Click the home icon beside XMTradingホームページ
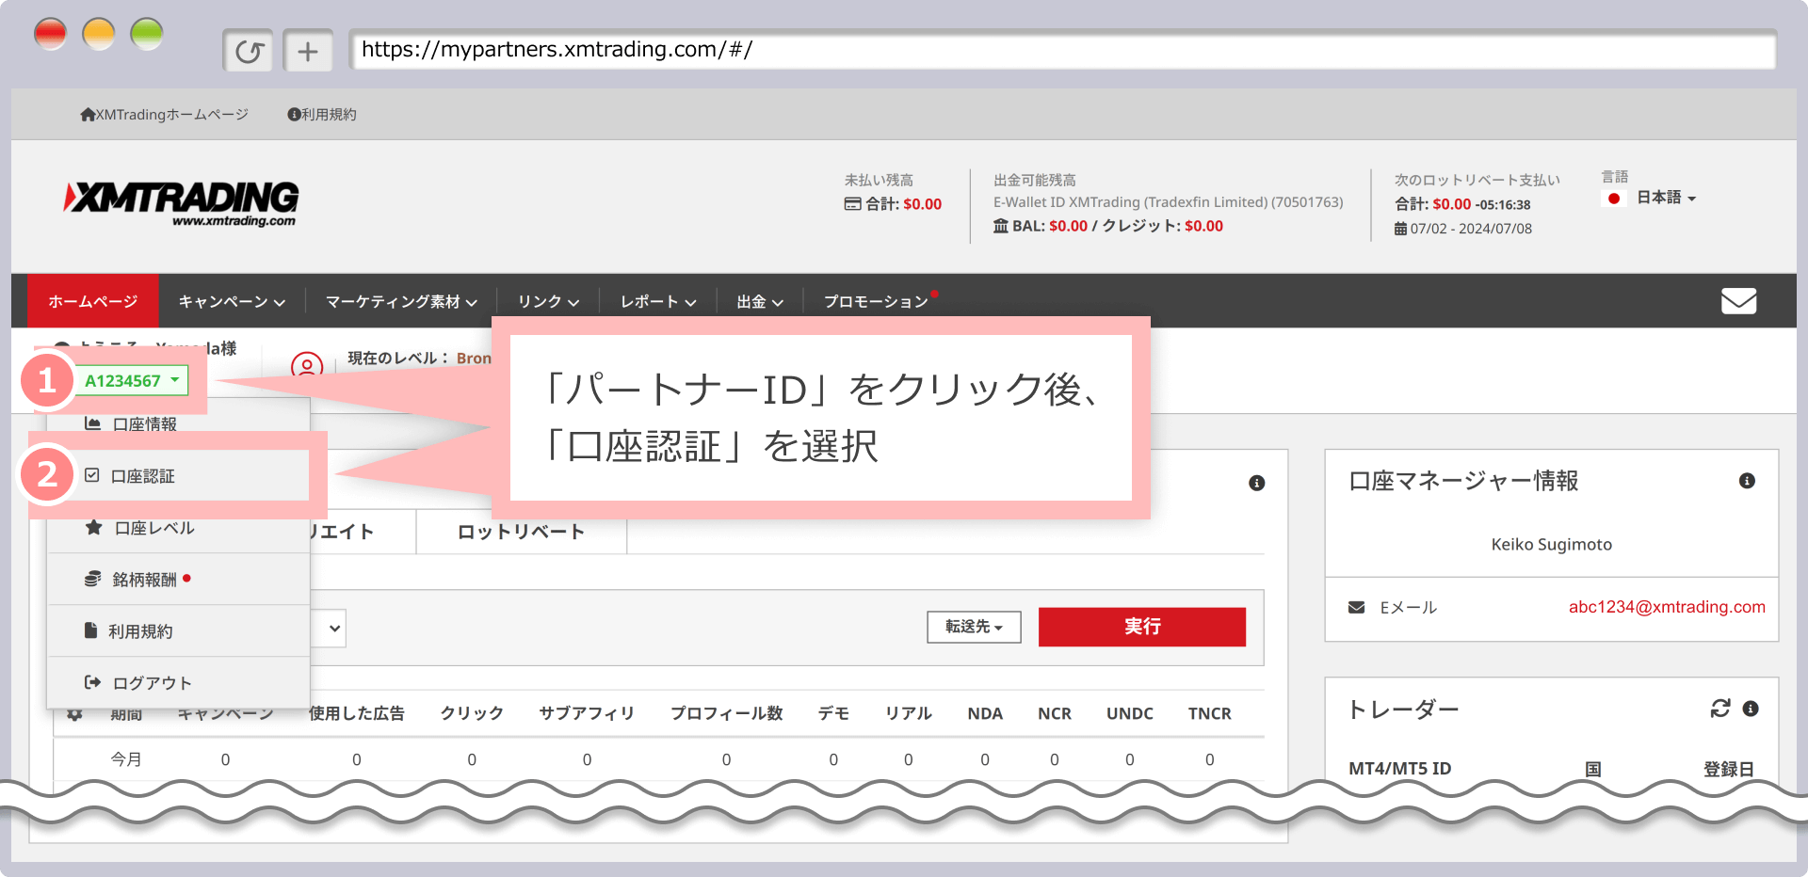 point(87,114)
